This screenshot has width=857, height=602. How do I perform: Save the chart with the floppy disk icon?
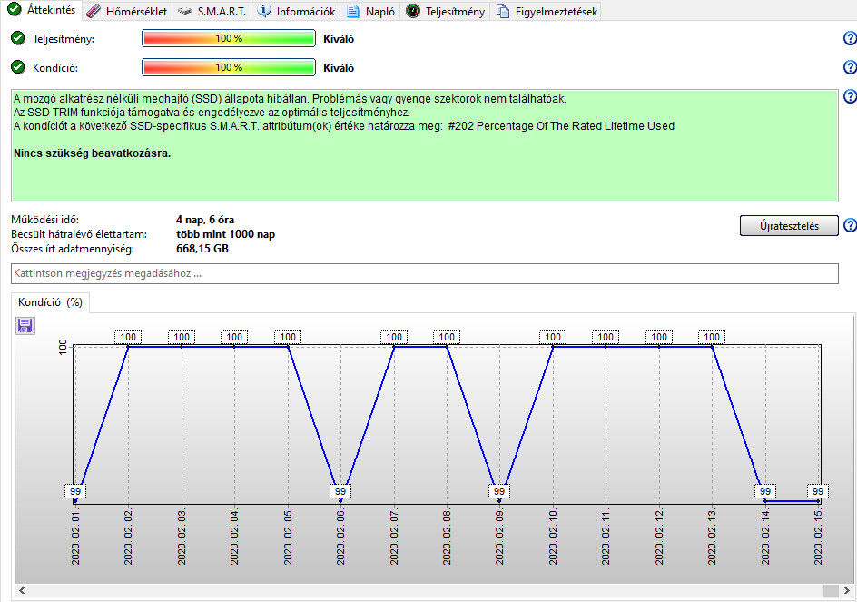[25, 326]
